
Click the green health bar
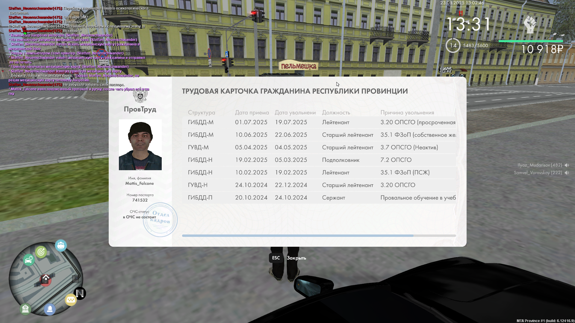tap(531, 41)
